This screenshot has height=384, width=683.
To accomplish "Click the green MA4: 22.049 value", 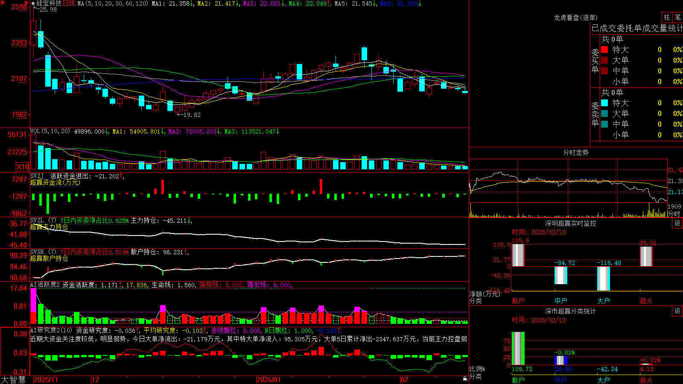I will click(310, 3).
